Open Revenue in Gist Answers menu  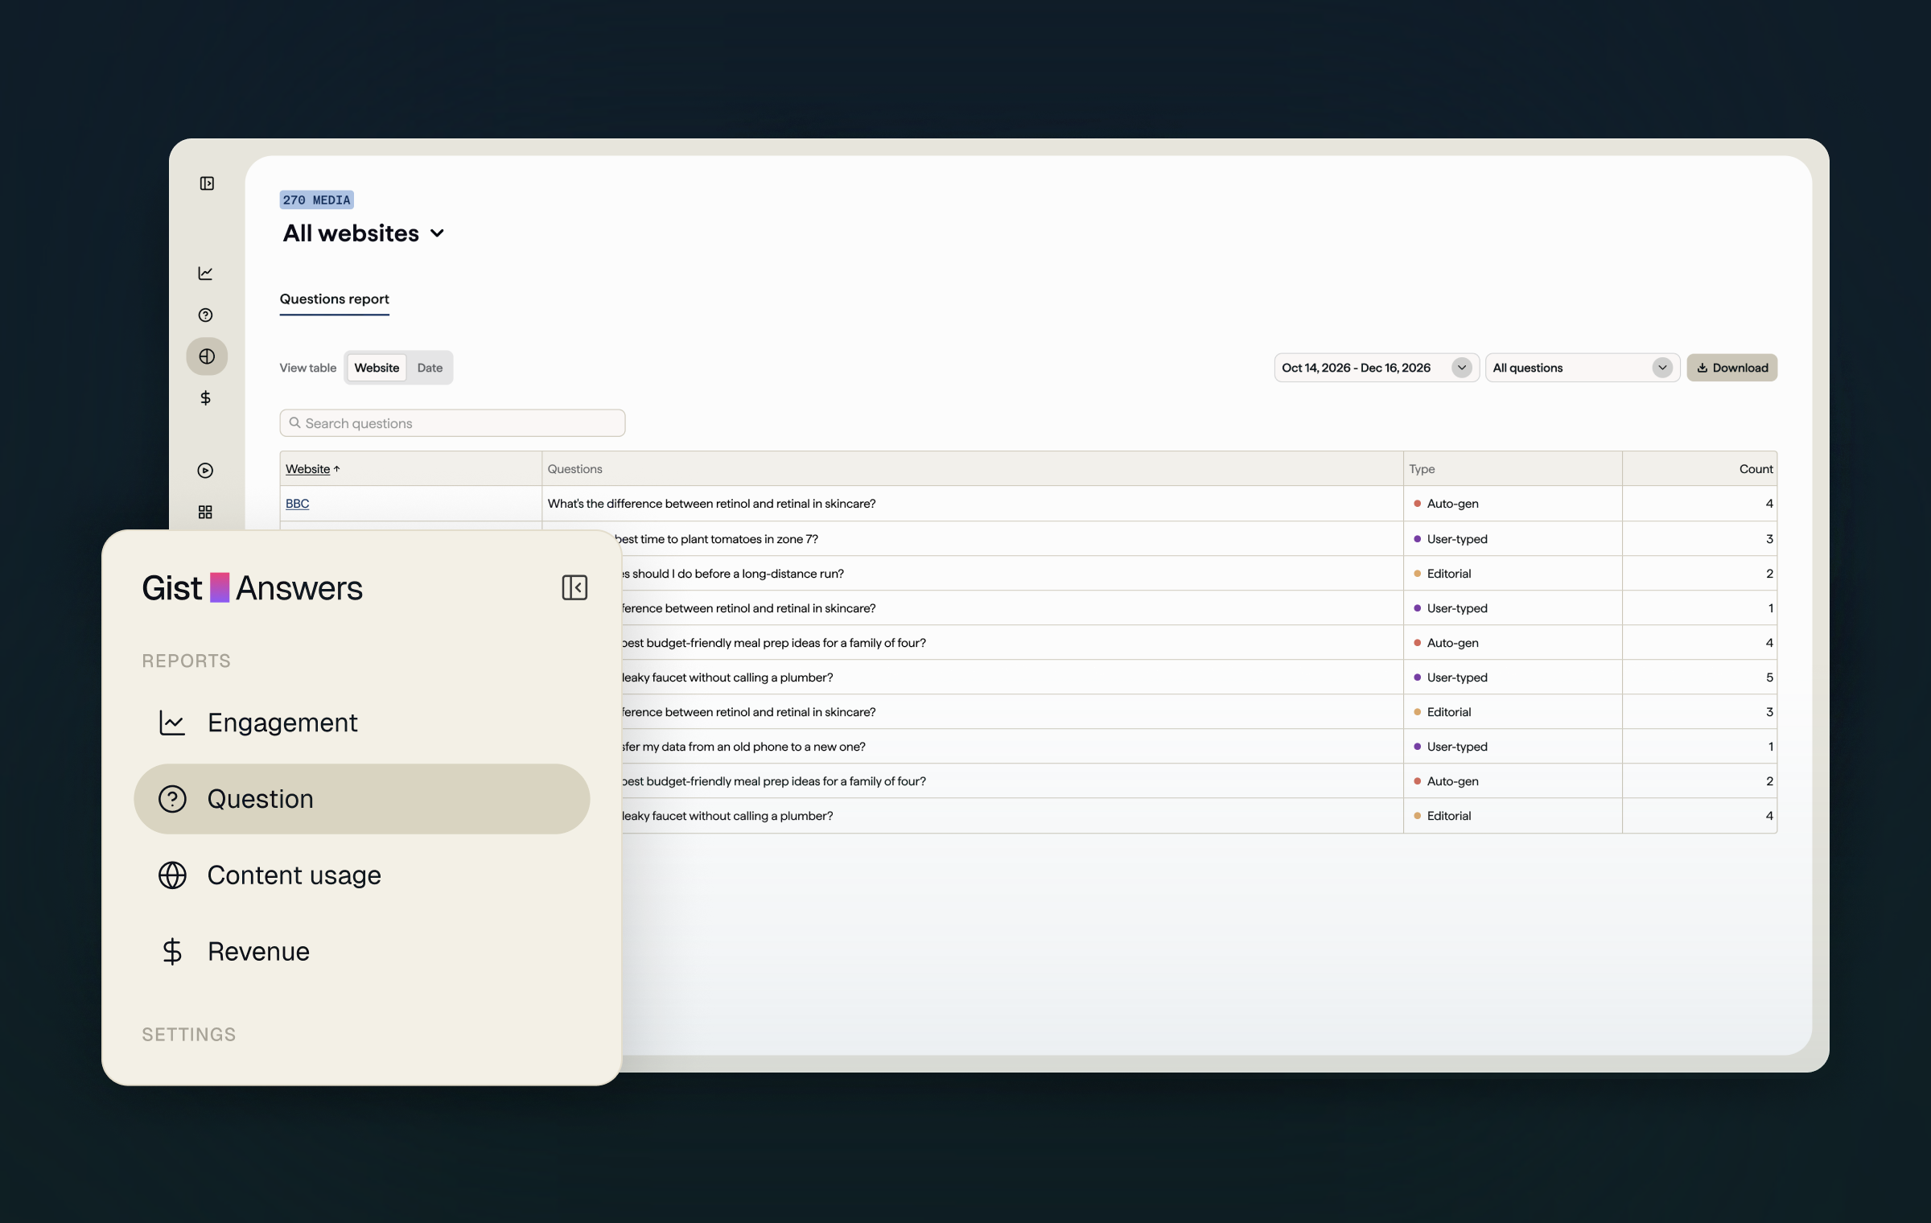click(x=362, y=952)
